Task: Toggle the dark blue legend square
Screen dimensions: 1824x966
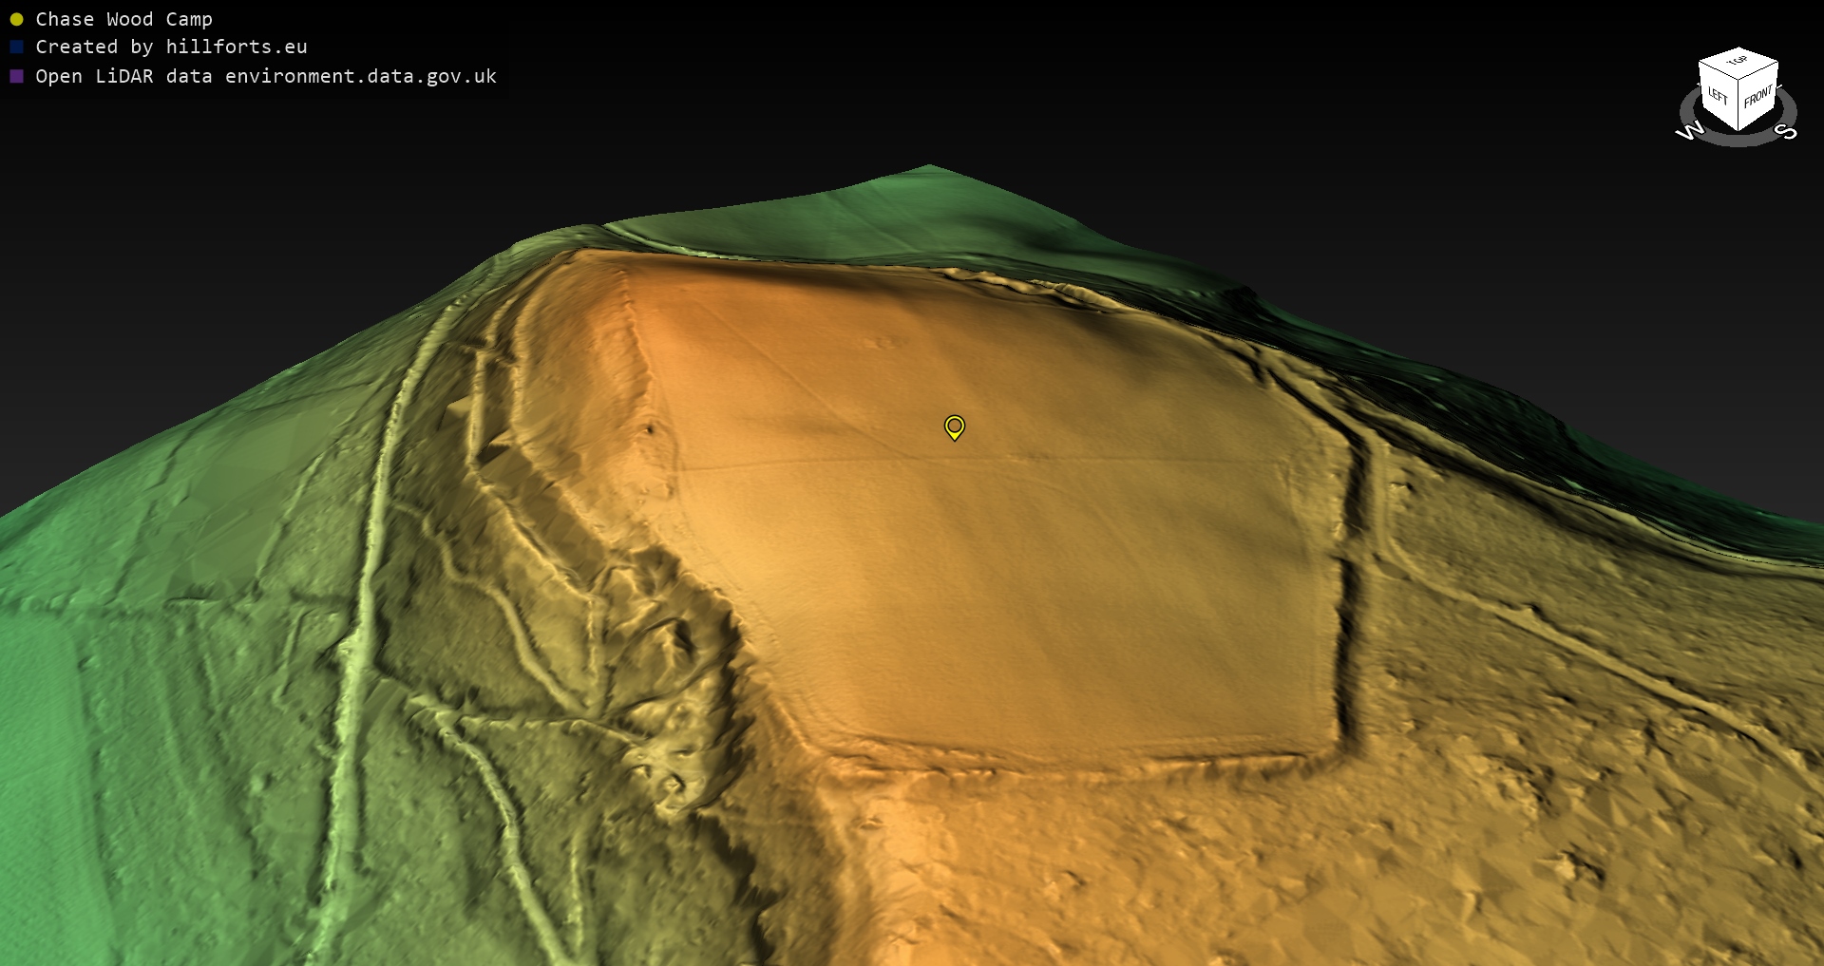Action: tap(16, 47)
